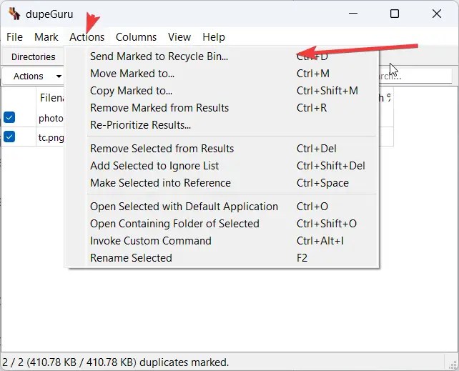Click the duplicates marked status text
459x371 pixels.
pos(115,362)
